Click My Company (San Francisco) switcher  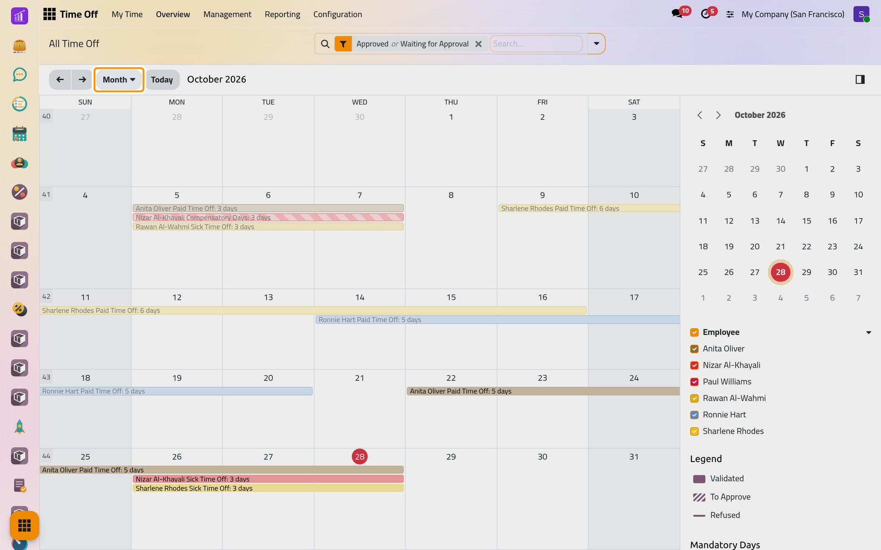click(x=792, y=14)
